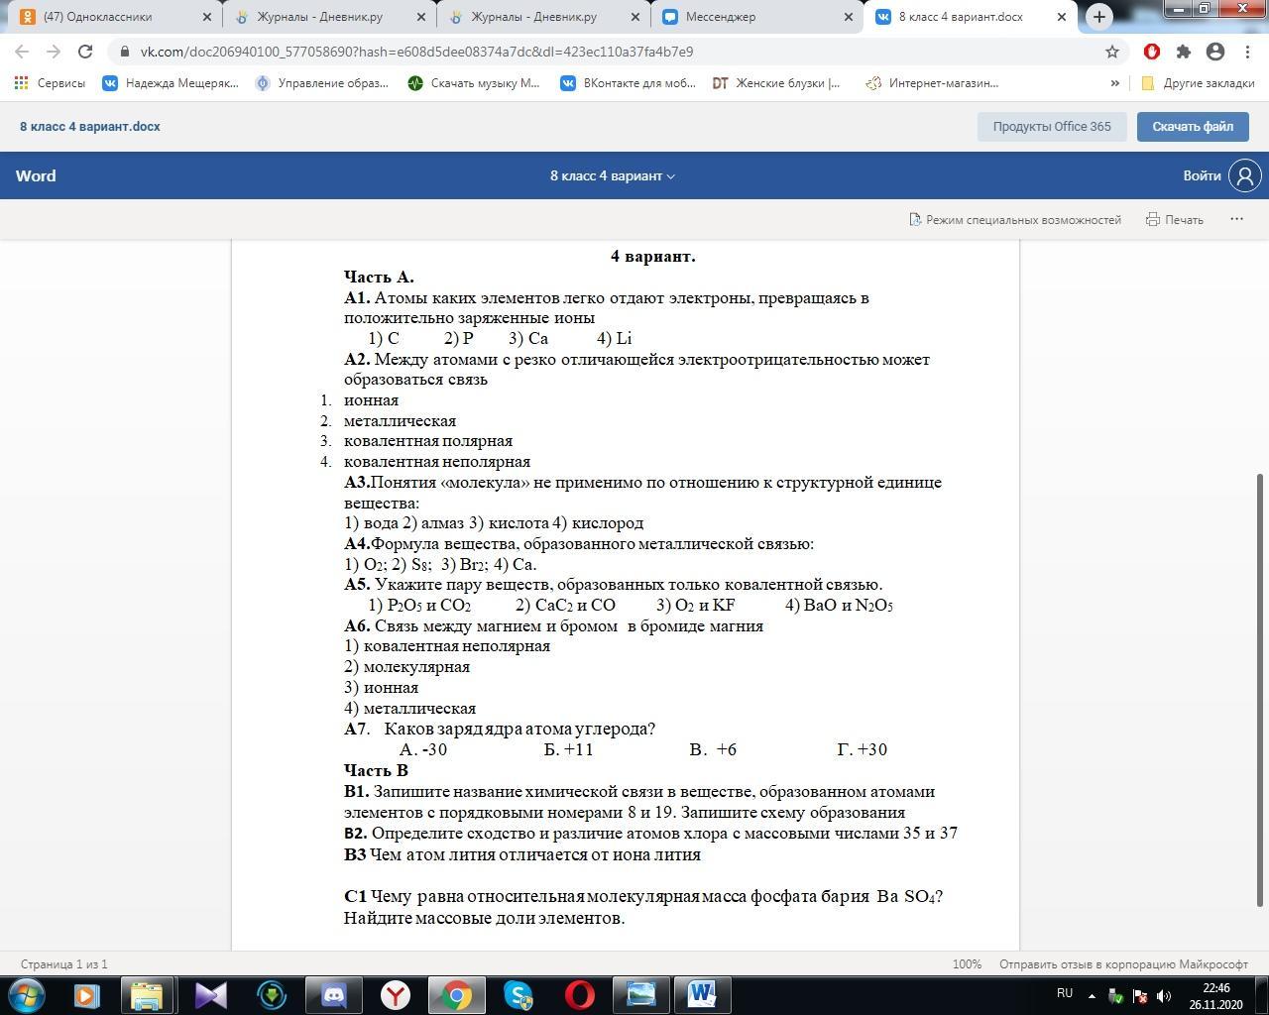Expand the '8 класс 4 вариант' title dropdown
This screenshot has height=1015, width=1269.
pyautogui.click(x=613, y=175)
